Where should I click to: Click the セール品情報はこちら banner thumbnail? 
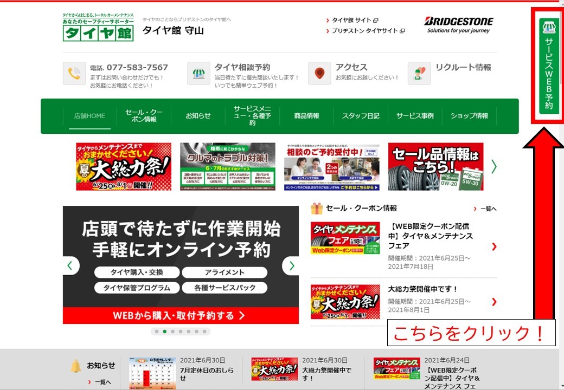click(435, 167)
